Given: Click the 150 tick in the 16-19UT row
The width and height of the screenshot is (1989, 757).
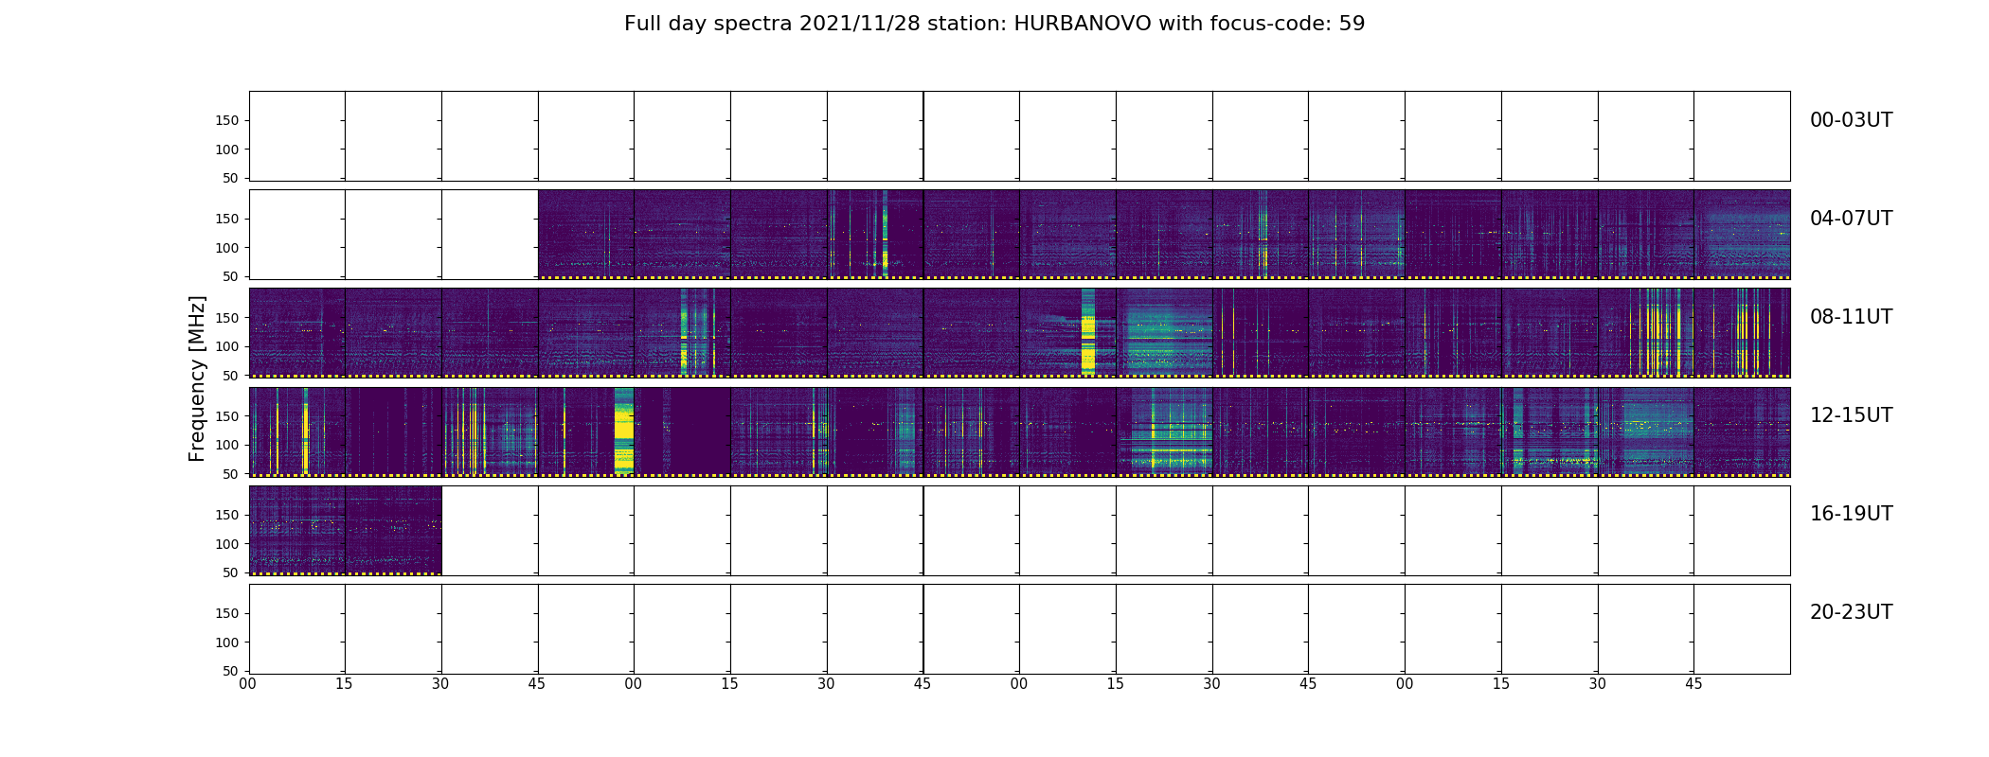Looking at the screenshot, I should (x=227, y=515).
